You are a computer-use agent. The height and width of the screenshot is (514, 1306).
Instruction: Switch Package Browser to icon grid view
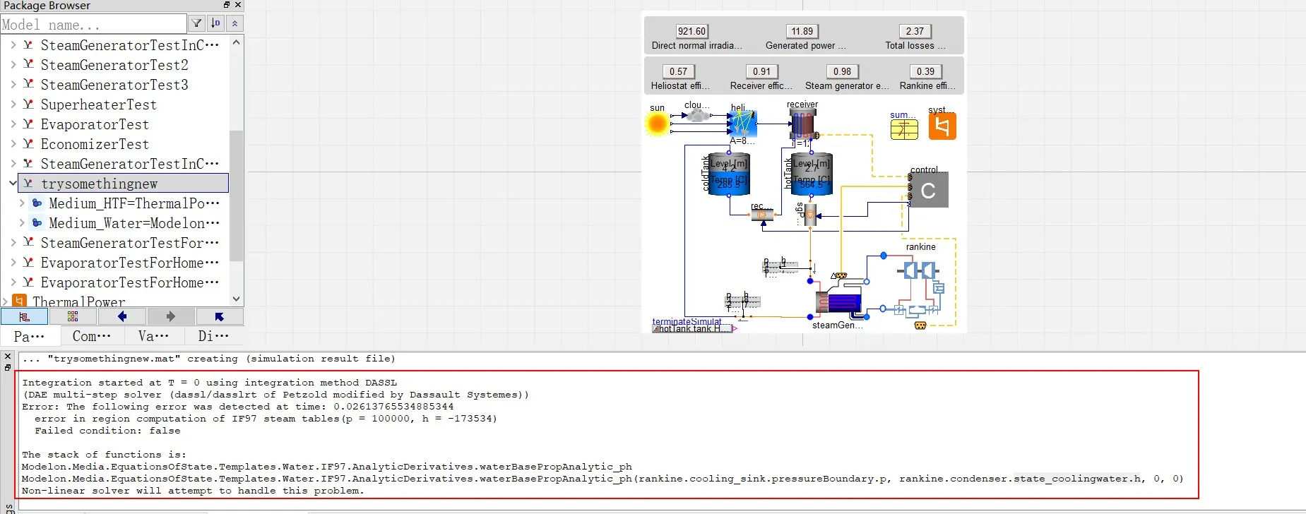(x=73, y=316)
